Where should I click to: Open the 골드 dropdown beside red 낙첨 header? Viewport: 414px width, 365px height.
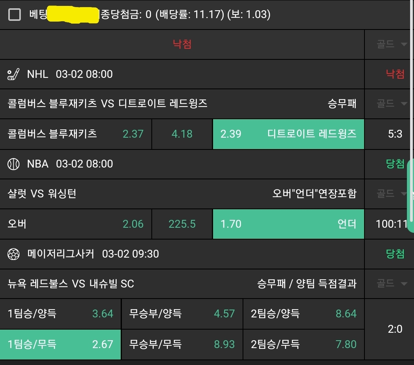coord(391,44)
